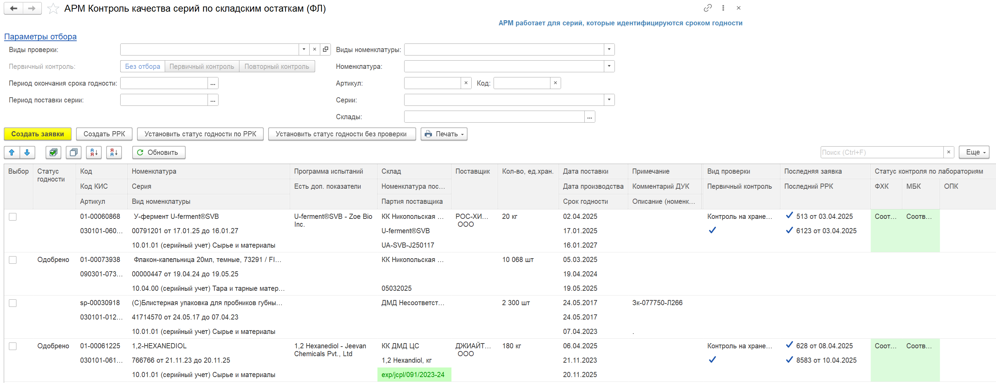Click the move row down arrow
Viewport: 996px width, 387px height.
click(27, 152)
